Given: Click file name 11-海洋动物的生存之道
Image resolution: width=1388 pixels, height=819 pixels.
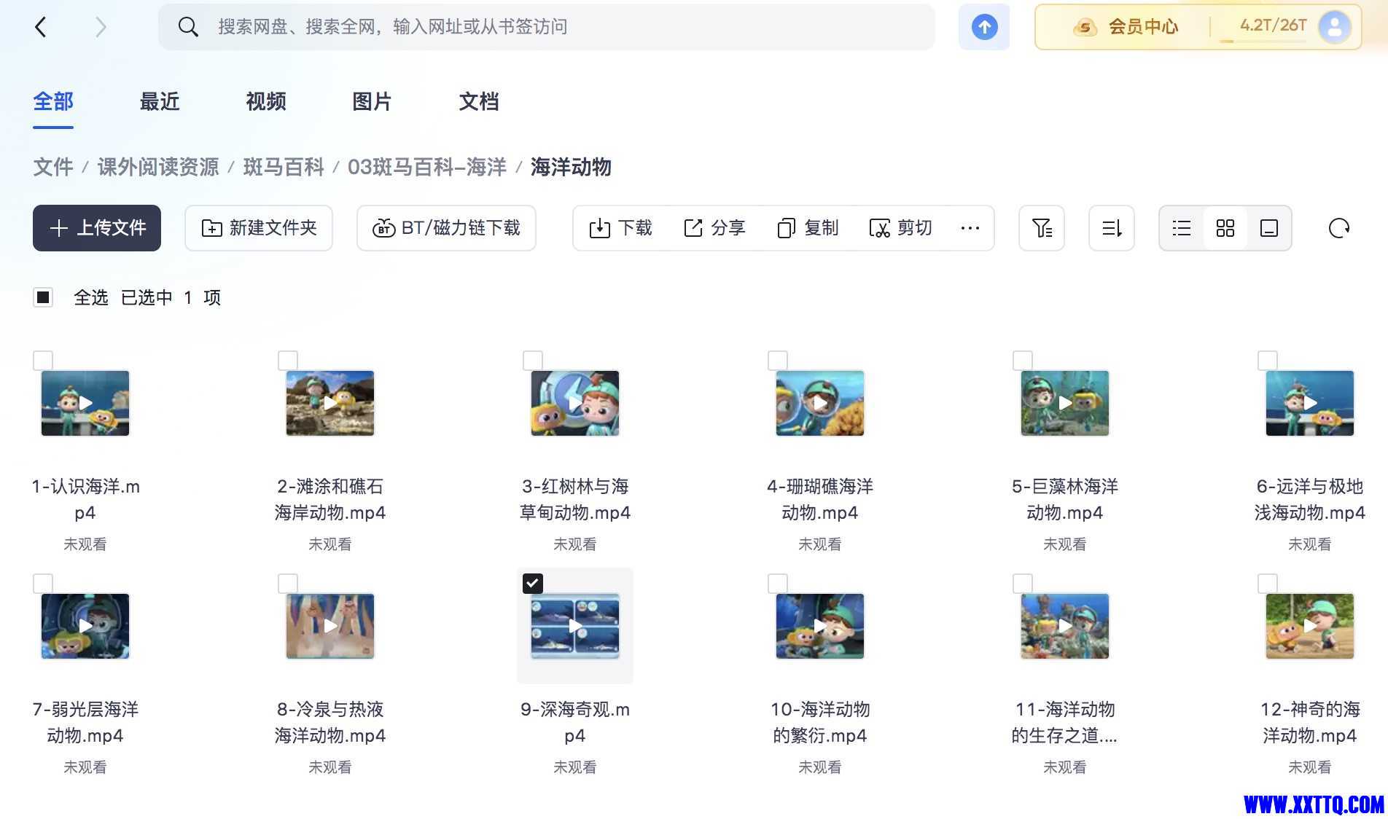Looking at the screenshot, I should coord(1065,722).
